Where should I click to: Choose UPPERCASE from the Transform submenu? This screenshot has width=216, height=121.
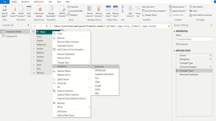pyautogui.click(x=105, y=70)
